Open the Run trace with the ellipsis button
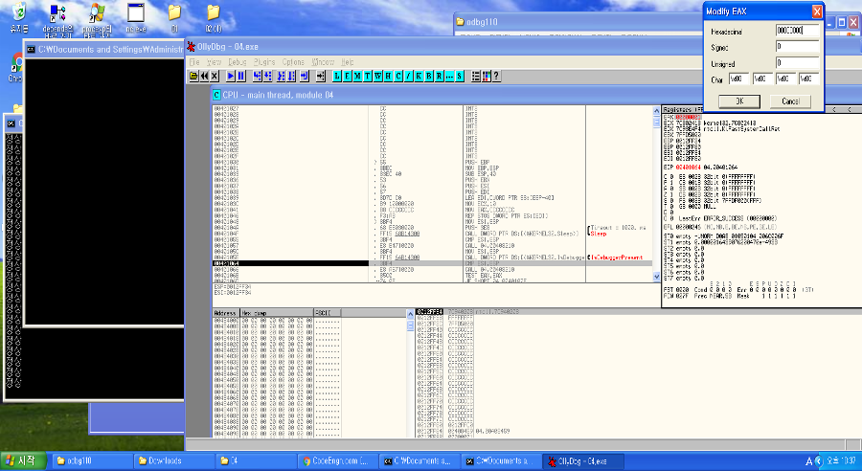The image size is (862, 471). click(x=450, y=76)
